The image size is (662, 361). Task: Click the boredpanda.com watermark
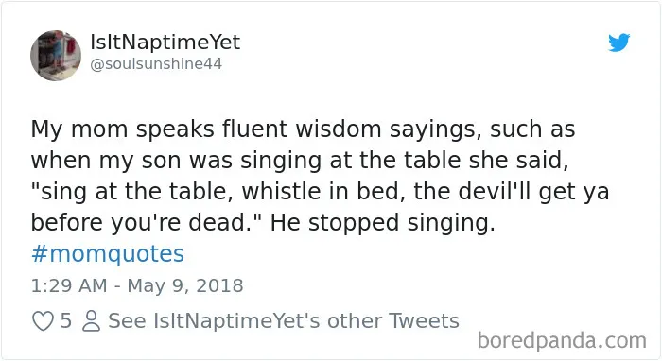(x=562, y=341)
